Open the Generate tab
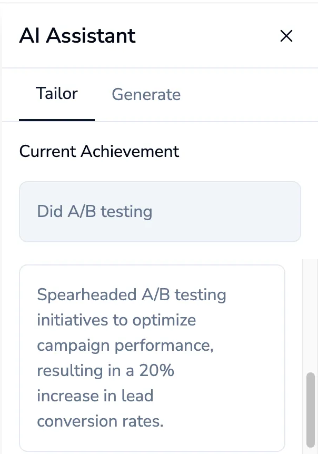Image resolution: width=318 pixels, height=454 pixels. pyautogui.click(x=146, y=94)
